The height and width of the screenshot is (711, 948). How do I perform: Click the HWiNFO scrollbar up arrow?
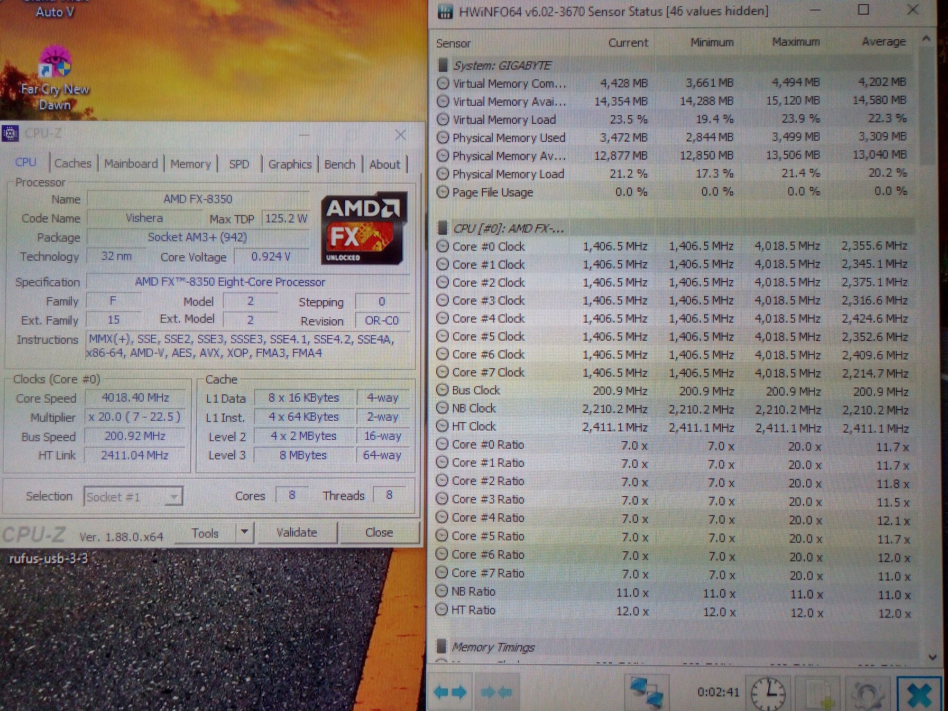click(926, 39)
